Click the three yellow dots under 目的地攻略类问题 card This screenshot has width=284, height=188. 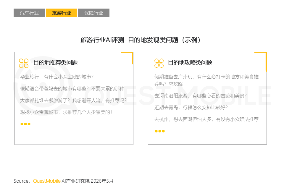click(x=160, y=131)
